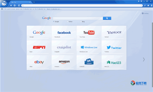Open the Hao123 speed dial tile
This screenshot has width=153, height=92.
point(114,63)
